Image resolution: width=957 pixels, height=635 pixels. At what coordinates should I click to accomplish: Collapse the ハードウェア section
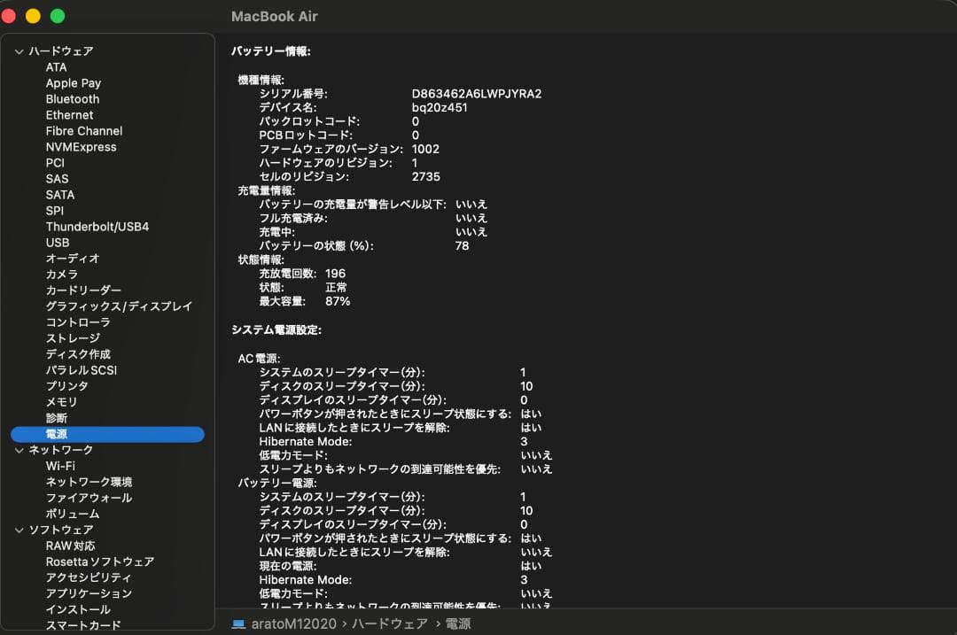point(19,52)
